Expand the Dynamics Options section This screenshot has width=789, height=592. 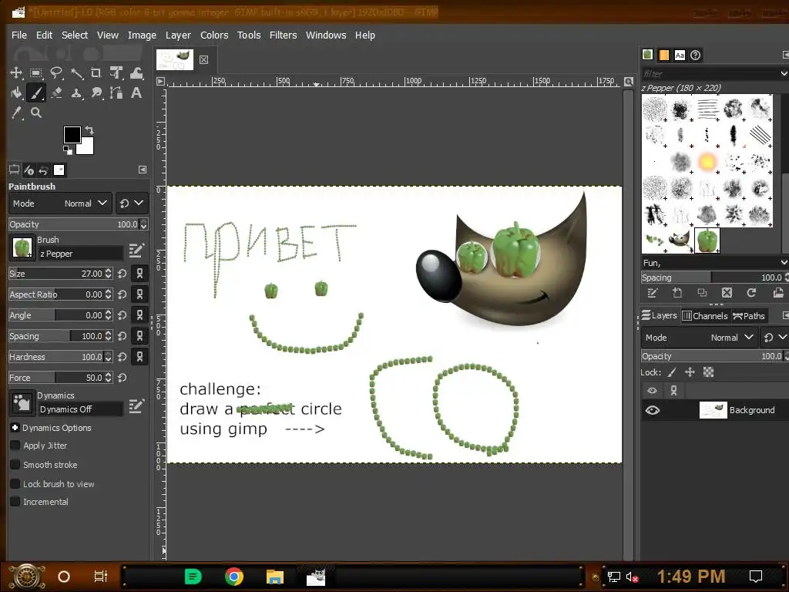pos(15,428)
